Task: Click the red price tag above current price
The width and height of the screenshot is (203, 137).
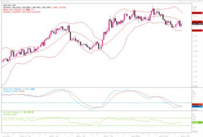Action: 197,22
